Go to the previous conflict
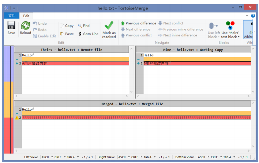Viewport: 259px width, 163px height. pyautogui.click(x=136, y=35)
